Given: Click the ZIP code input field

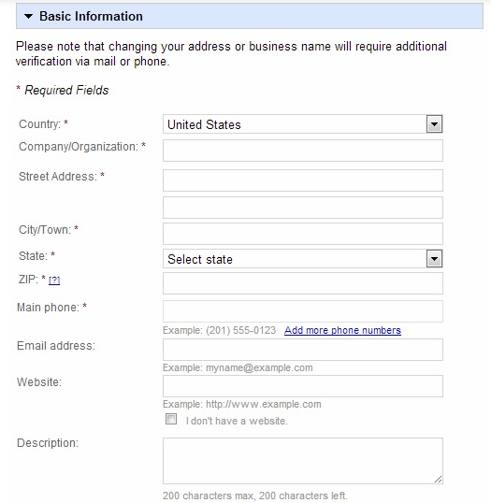Looking at the screenshot, I should [x=303, y=283].
